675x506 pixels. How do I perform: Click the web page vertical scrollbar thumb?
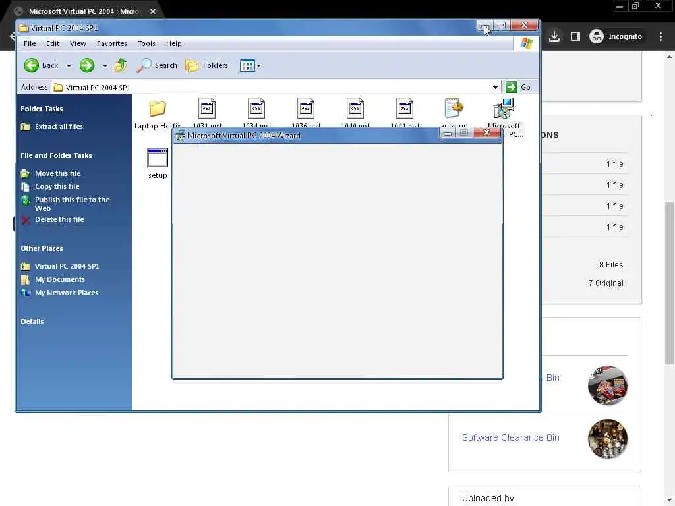[x=670, y=283]
